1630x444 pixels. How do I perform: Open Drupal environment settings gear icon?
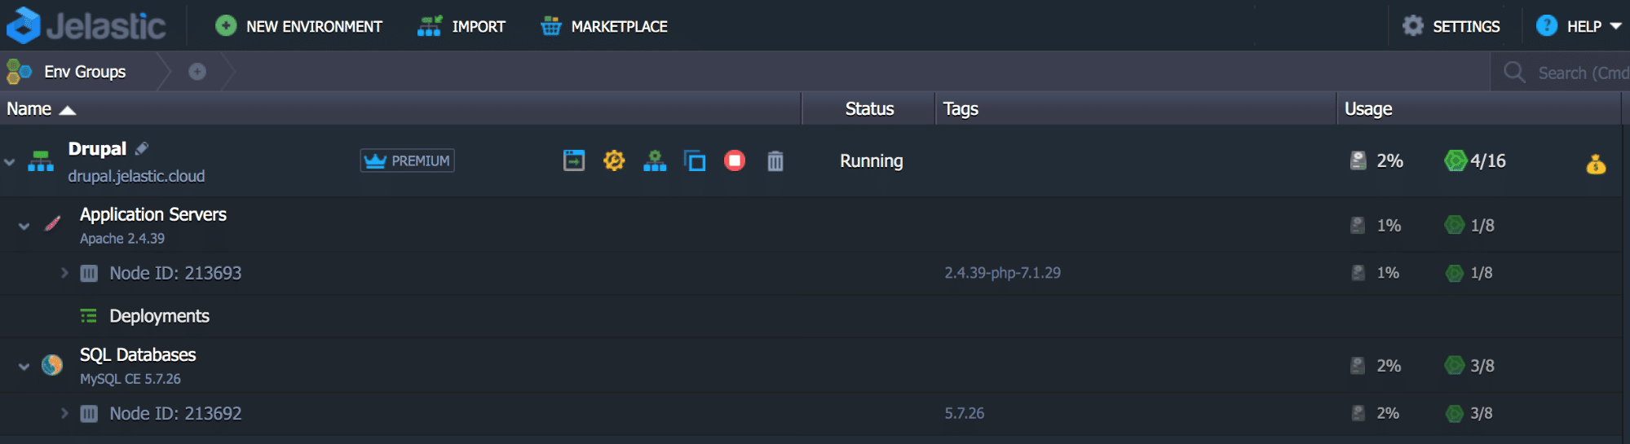point(614,160)
